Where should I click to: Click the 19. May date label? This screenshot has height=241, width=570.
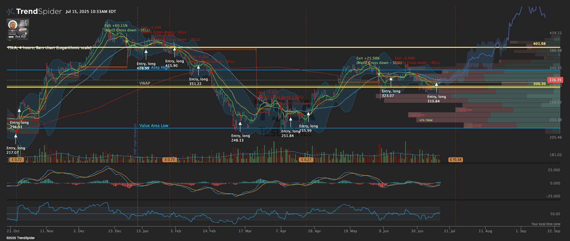tap(350, 231)
